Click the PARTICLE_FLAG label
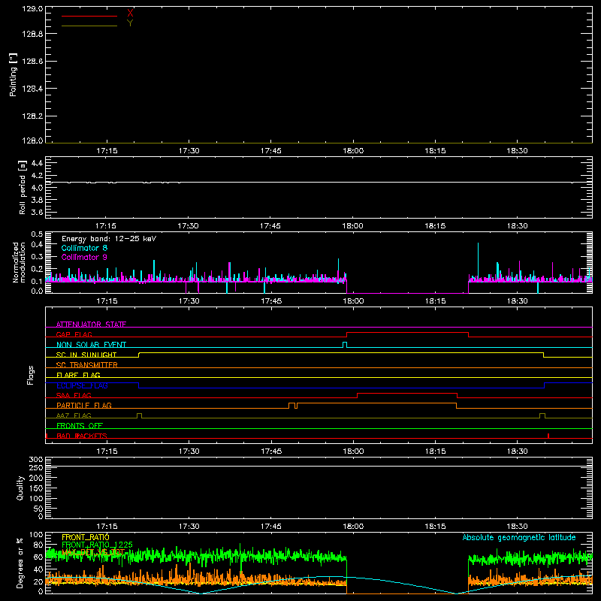The image size is (601, 601). (84, 405)
